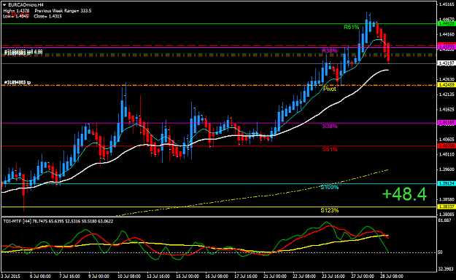The width and height of the screenshot is (456, 280).
Task: Click the current price tag 1.43197
Action: (447, 63)
